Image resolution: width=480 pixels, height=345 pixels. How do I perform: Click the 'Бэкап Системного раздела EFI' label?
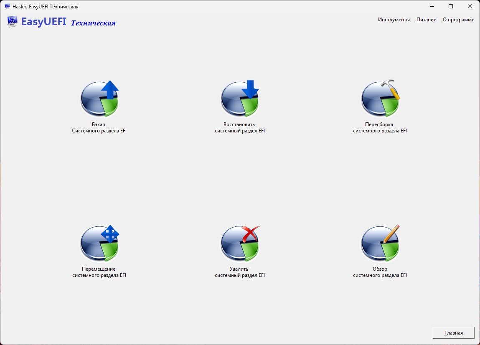(x=99, y=128)
